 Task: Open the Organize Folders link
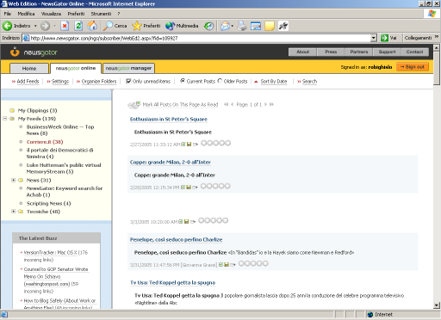[99, 81]
